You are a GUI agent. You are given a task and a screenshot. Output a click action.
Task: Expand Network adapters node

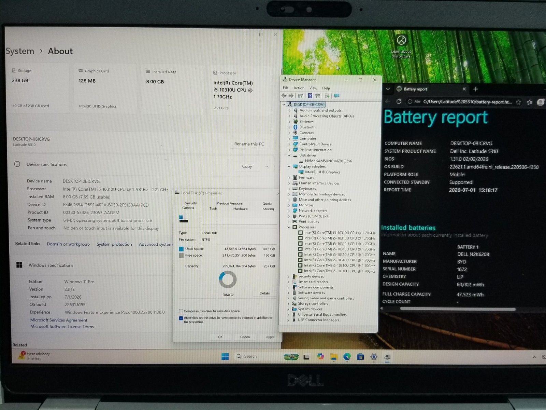click(x=289, y=211)
